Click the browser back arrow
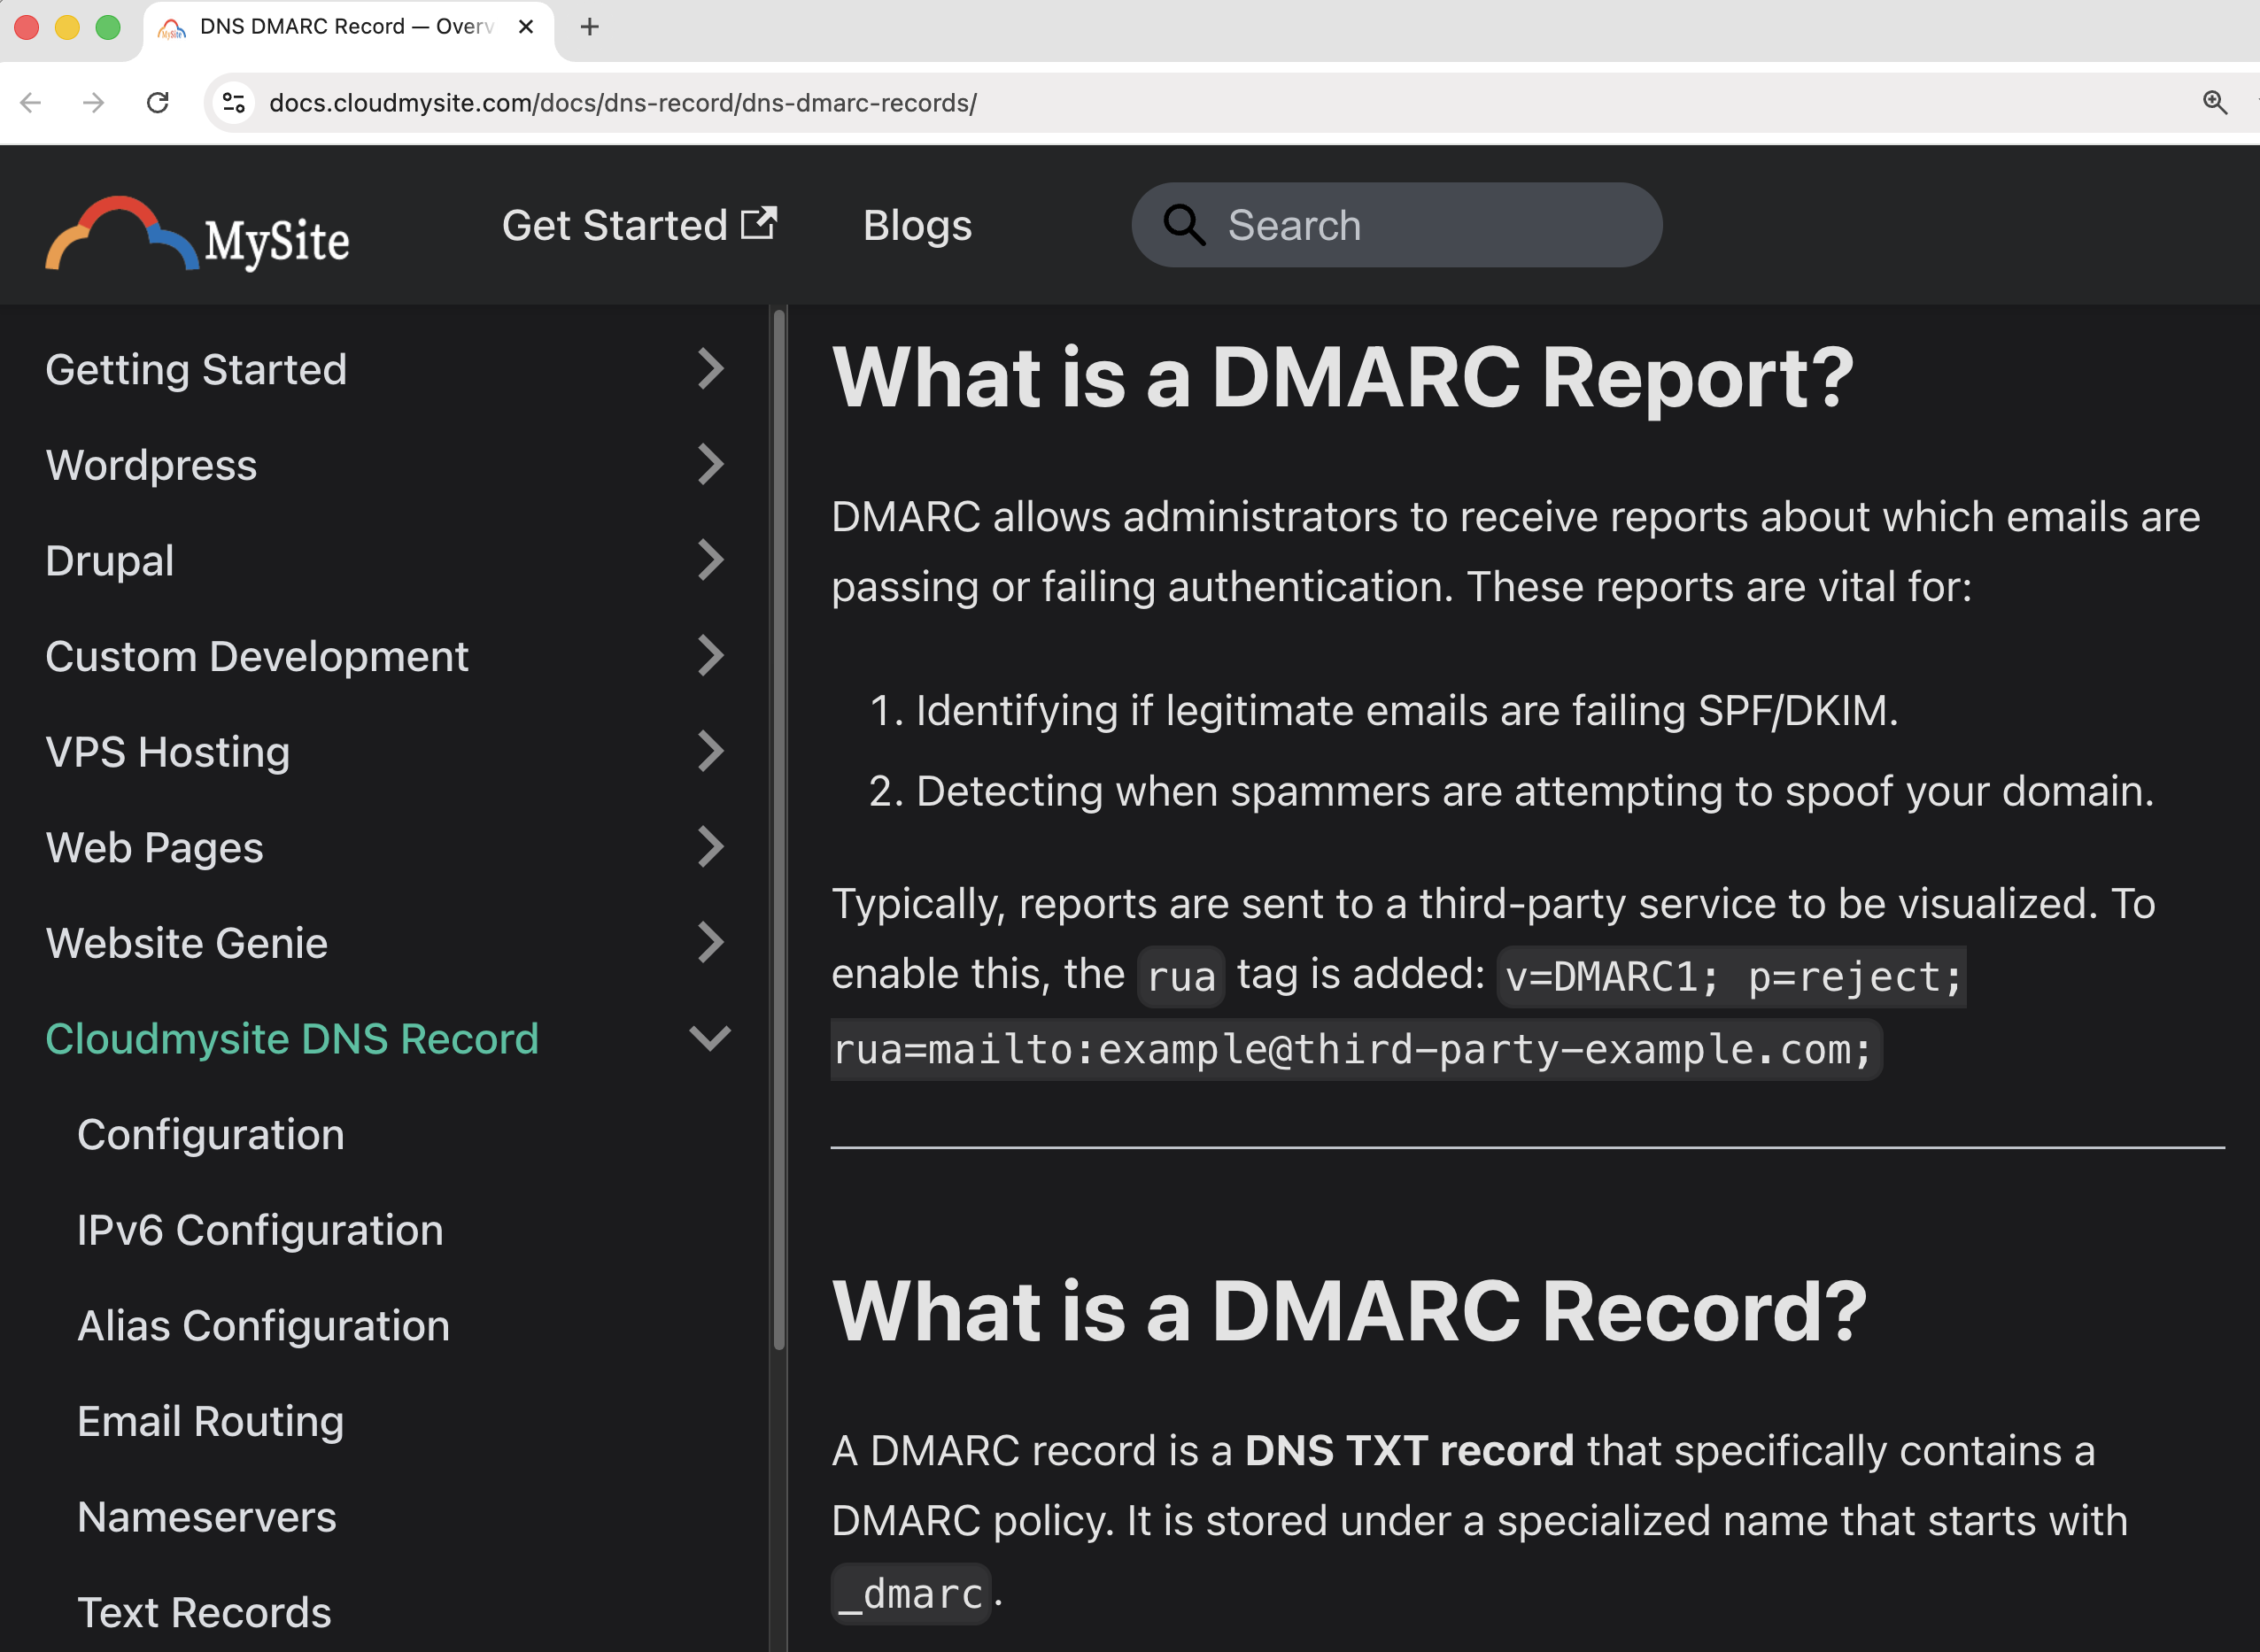This screenshot has width=2260, height=1652. pyautogui.click(x=31, y=103)
